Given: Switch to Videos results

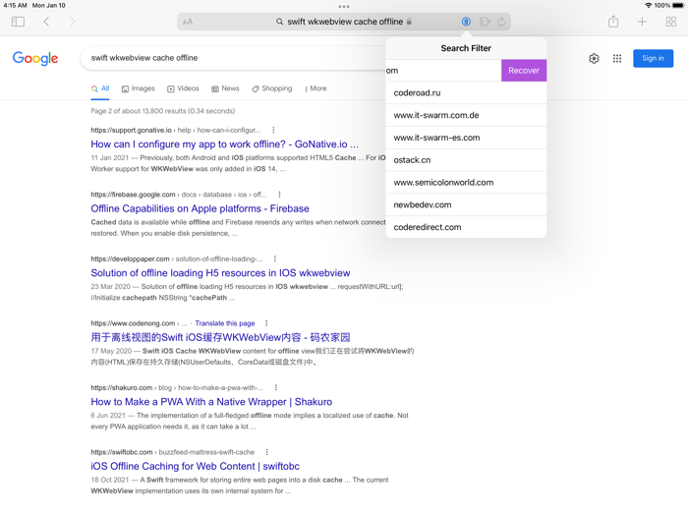Looking at the screenshot, I should 183,88.
